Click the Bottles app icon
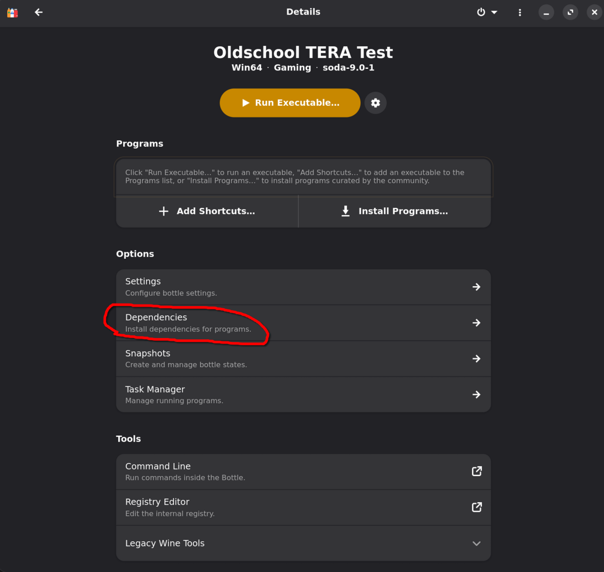The height and width of the screenshot is (572, 604). coord(13,12)
